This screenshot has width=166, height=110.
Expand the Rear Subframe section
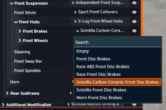click(x=7, y=93)
